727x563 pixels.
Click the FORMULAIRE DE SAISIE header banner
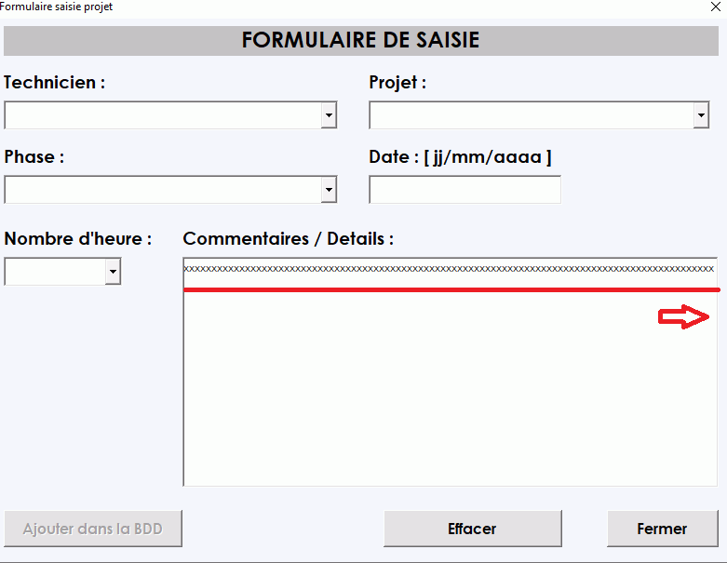[361, 41]
